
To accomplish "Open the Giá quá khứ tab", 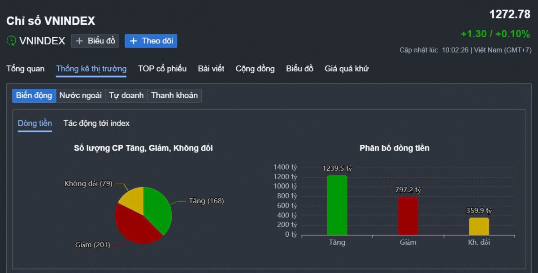I will (347, 69).
